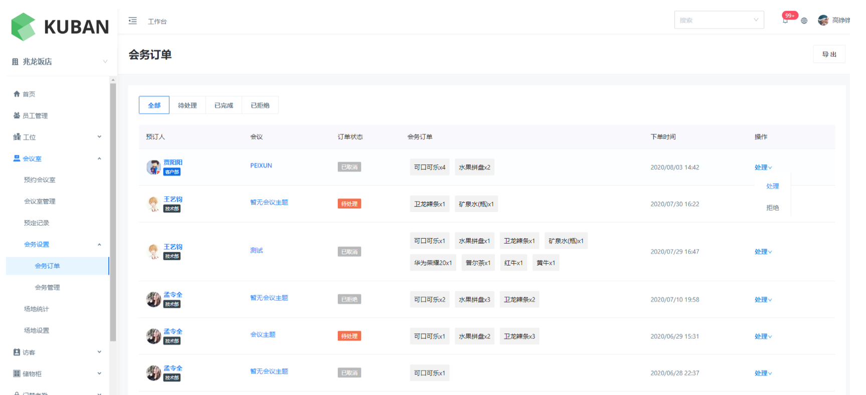This screenshot has height=395, width=866.
Task: Click the 导出 export button
Action: click(x=829, y=54)
